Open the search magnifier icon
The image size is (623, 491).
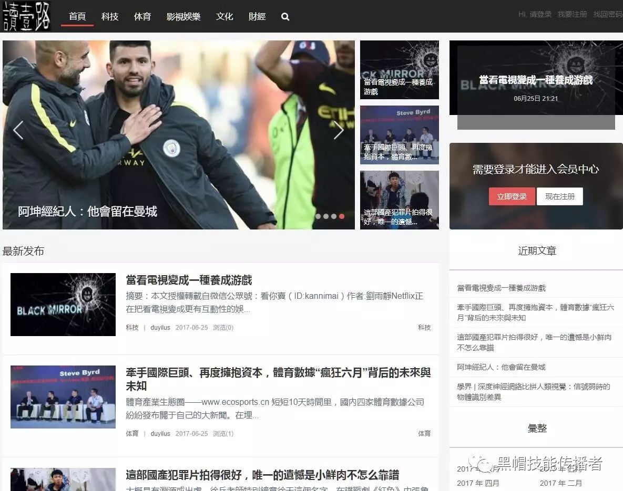tap(285, 17)
